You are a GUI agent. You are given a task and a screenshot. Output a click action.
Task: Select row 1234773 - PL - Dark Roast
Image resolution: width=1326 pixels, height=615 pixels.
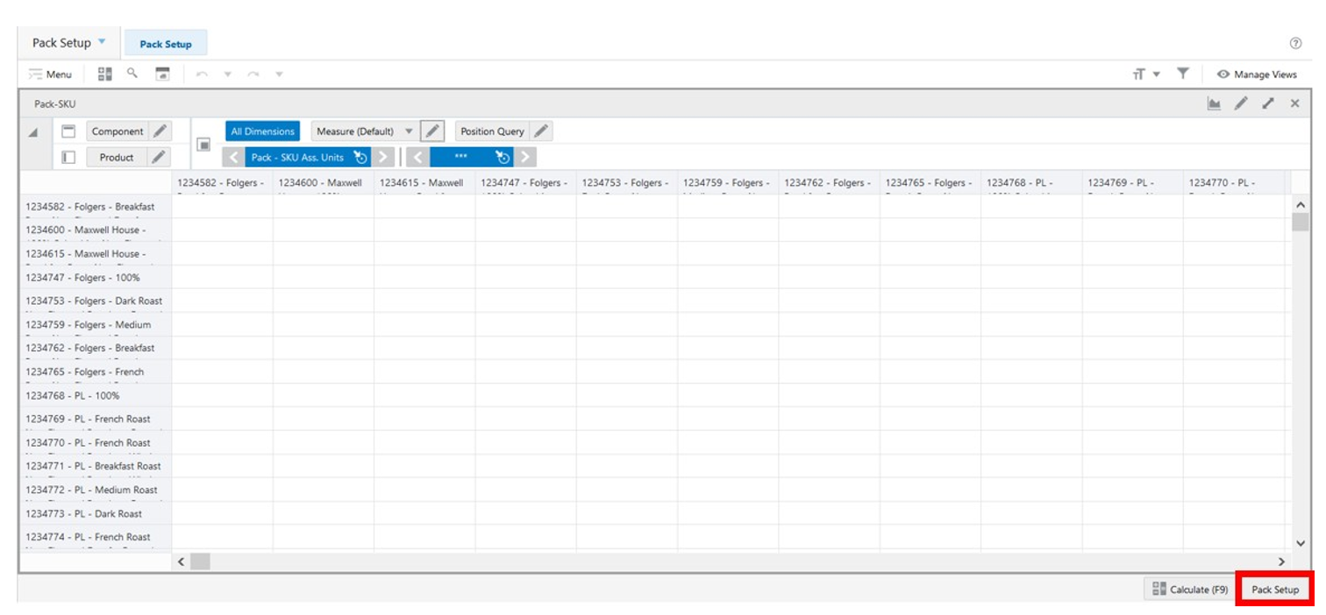click(x=96, y=514)
